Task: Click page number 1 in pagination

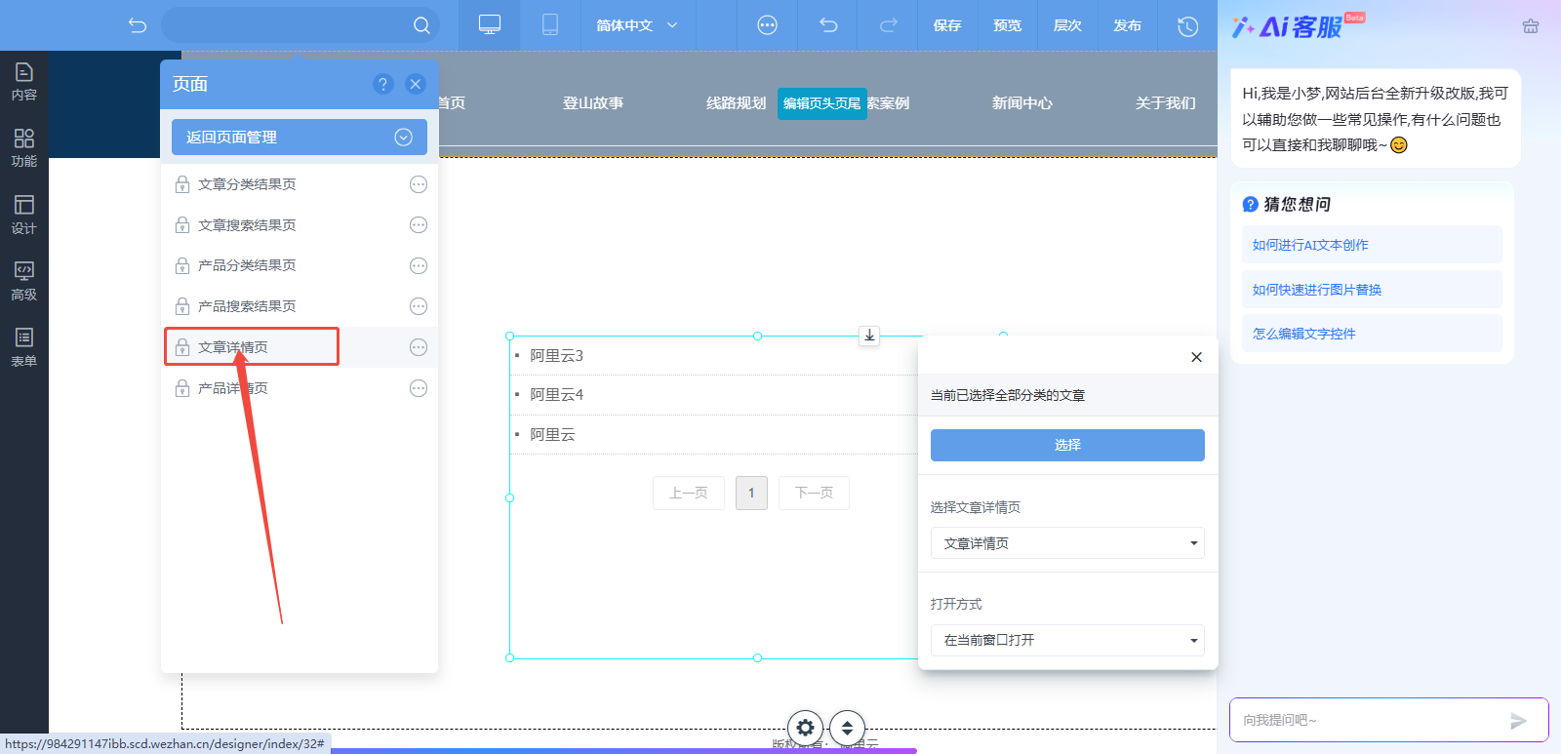Action: pos(751,493)
